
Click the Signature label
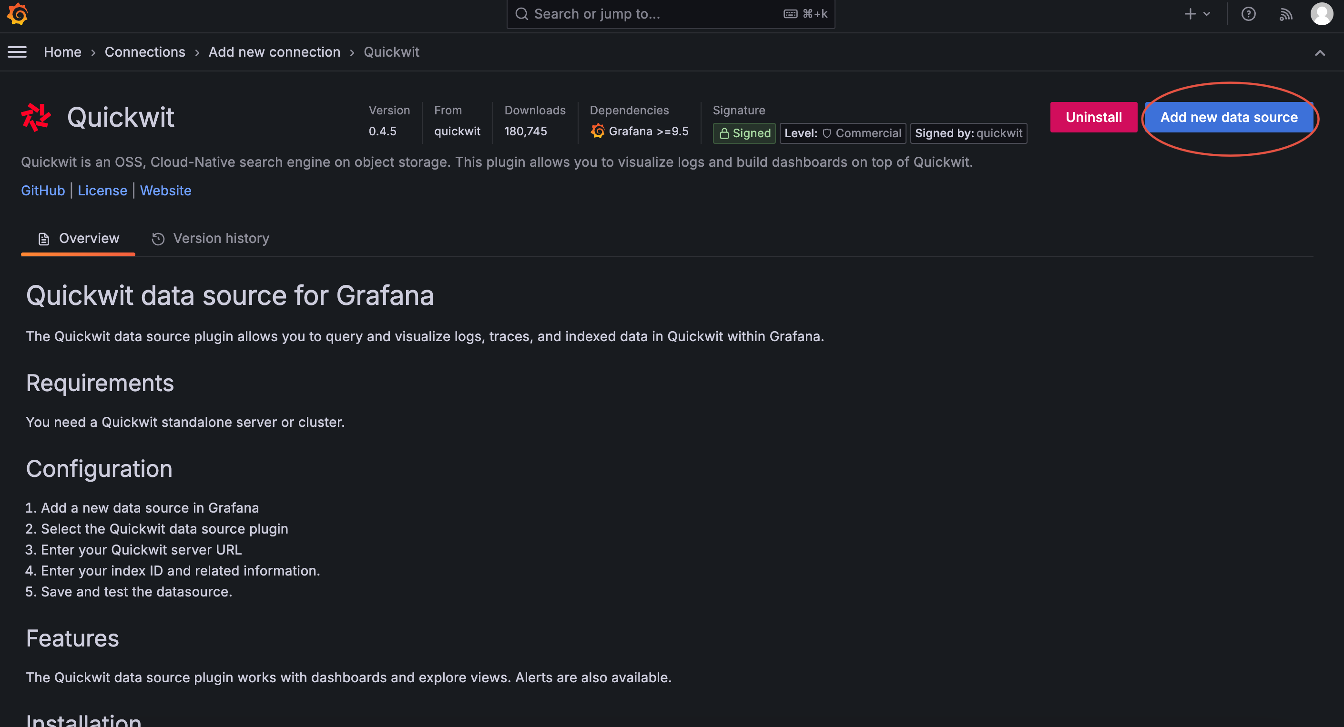[739, 111]
